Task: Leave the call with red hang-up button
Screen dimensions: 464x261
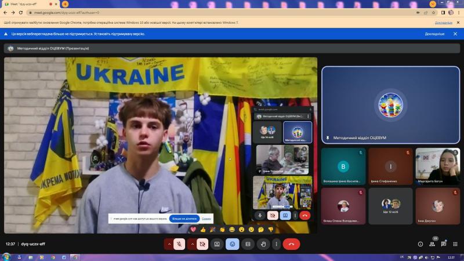Action: coord(292,244)
